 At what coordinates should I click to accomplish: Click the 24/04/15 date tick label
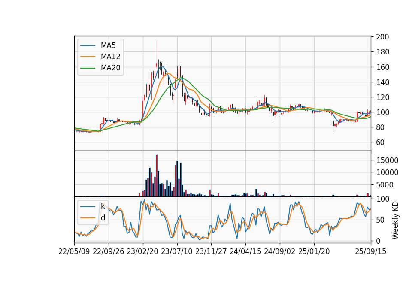pyautogui.click(x=245, y=251)
